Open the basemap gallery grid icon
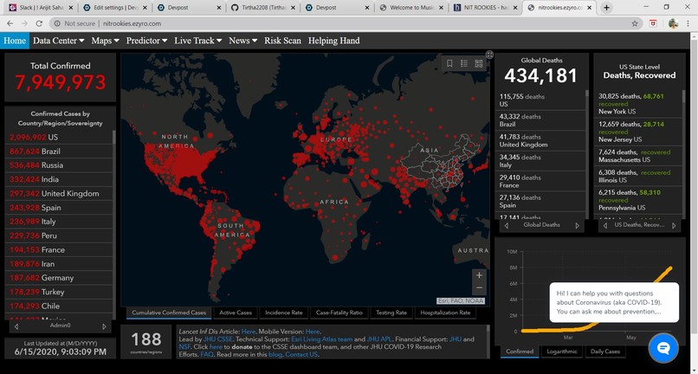The image size is (698, 374). (x=479, y=64)
